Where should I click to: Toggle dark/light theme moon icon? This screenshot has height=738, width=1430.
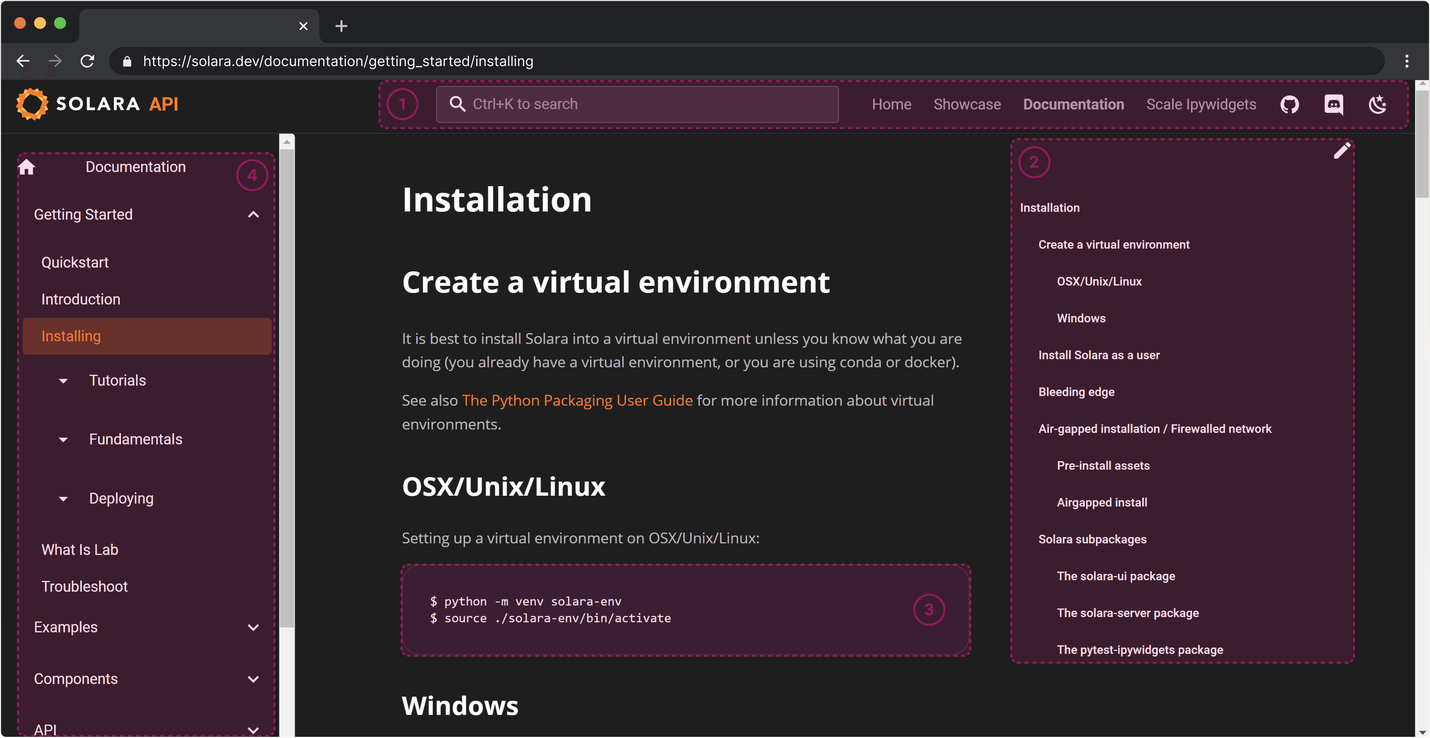(x=1377, y=104)
